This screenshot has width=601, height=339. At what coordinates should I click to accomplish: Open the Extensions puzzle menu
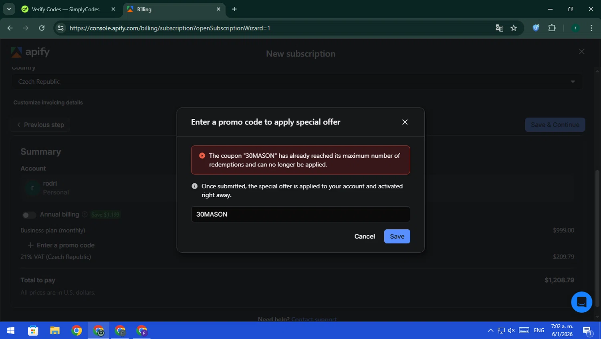pos(552,28)
